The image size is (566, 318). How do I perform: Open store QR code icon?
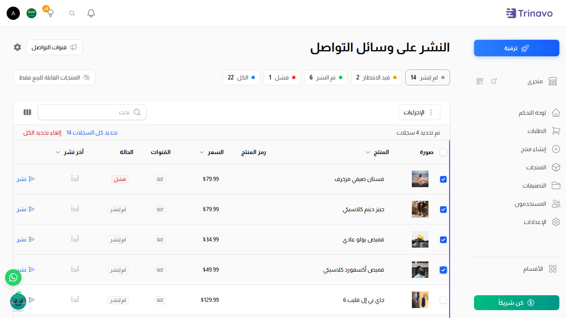pos(480,81)
